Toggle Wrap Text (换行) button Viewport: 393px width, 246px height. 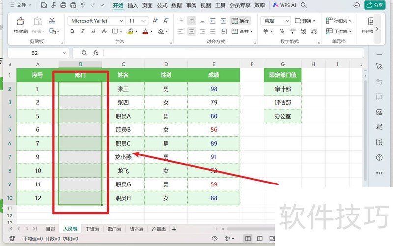(x=240, y=21)
